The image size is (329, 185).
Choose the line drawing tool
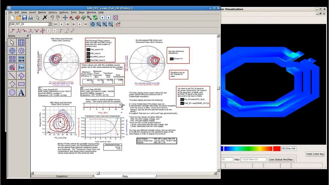pos(12,76)
